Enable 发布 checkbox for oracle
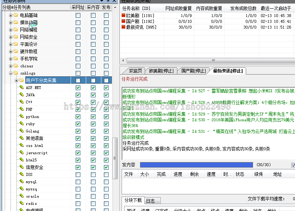The width and height of the screenshot is (295, 211). pyautogui.click(x=106, y=196)
